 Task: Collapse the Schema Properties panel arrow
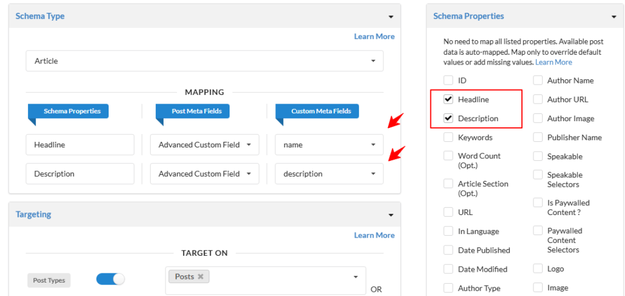[613, 17]
